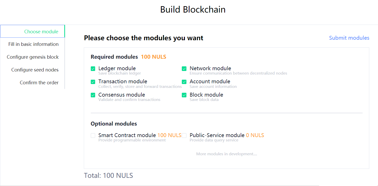
Task: Enable the Public-Service module checkbox
Action: coord(184,136)
